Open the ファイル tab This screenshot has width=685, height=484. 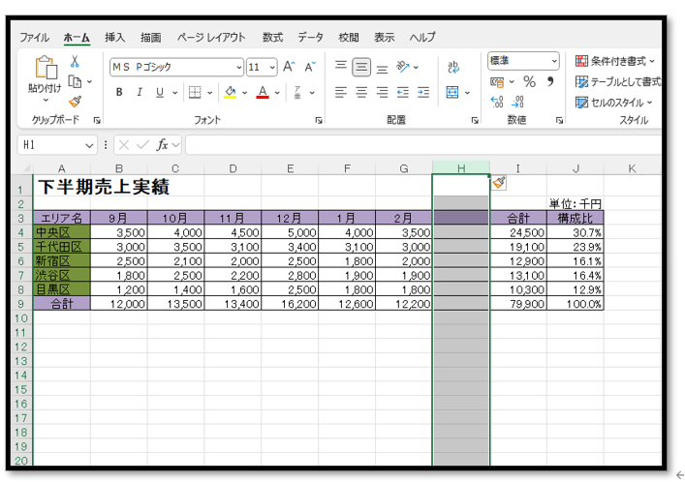coord(34,38)
